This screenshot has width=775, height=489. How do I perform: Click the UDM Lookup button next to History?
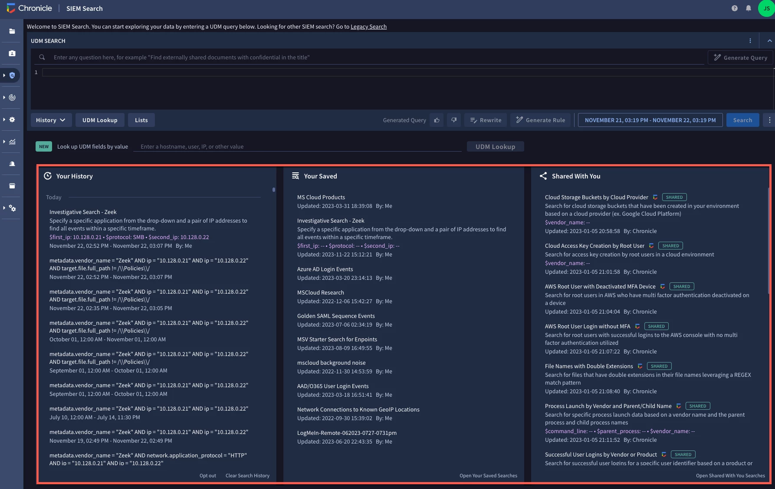(100, 120)
